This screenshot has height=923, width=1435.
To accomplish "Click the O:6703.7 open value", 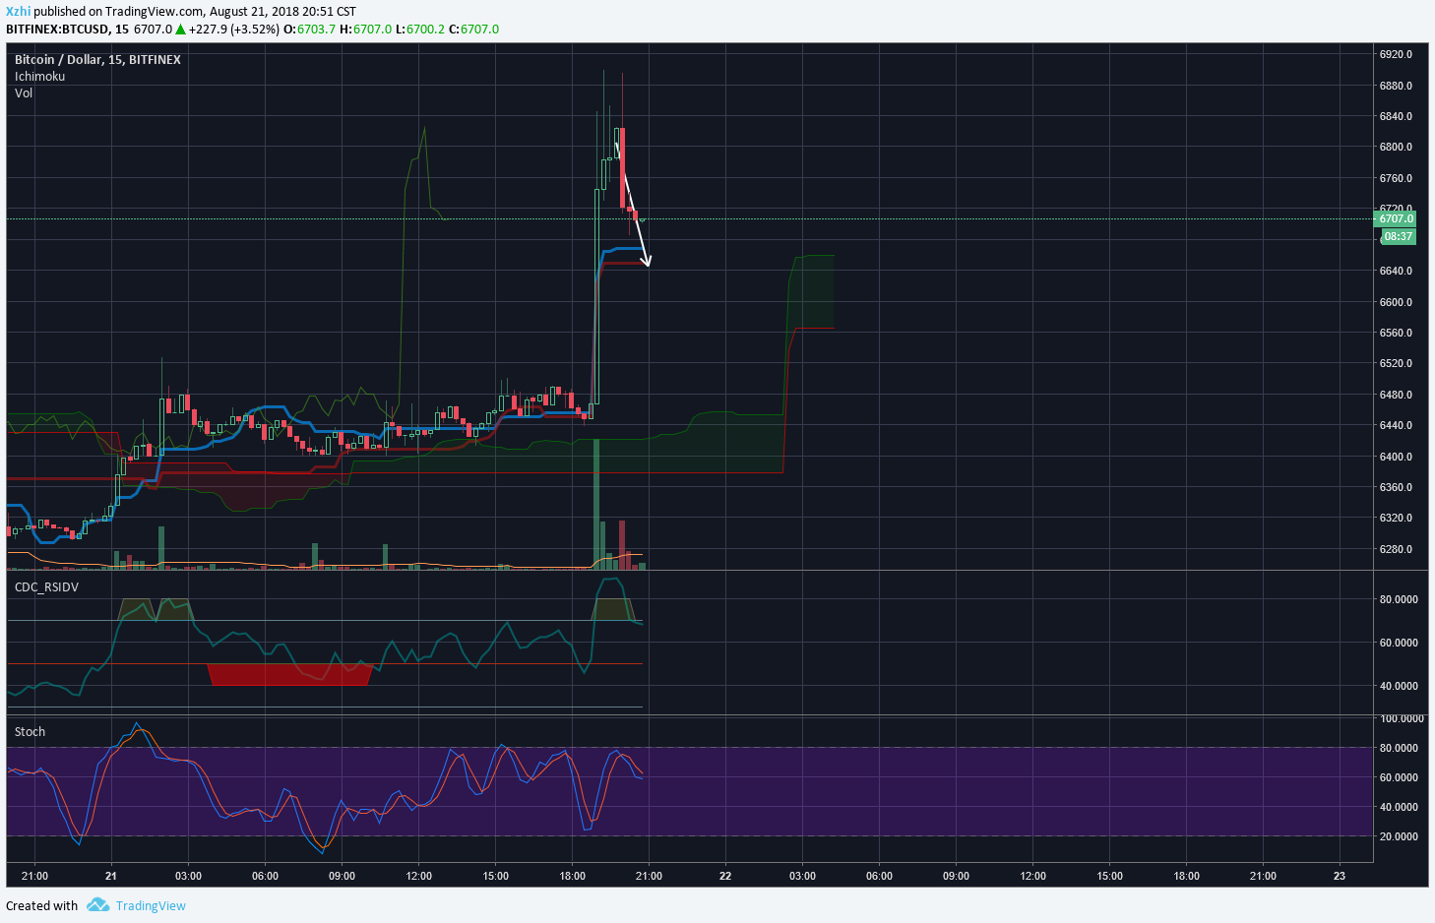I will coord(309,30).
